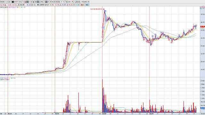Click the 종가 단순 legend label in the price chart
Viewport: 205px width, 115px height.
tap(12, 7)
